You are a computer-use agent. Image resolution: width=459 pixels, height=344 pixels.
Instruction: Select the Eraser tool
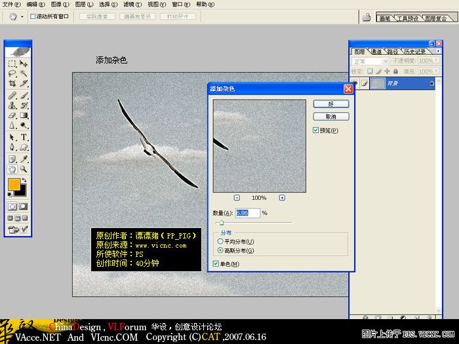pyautogui.click(x=12, y=115)
